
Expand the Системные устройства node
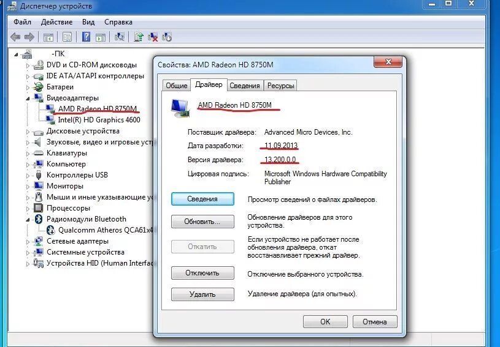click(28, 253)
